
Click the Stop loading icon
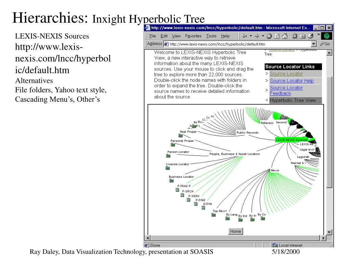pos(269,36)
